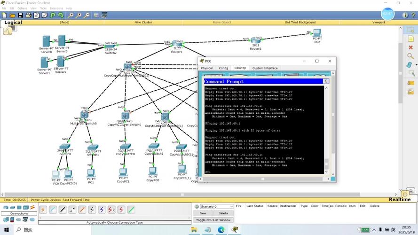418x235 pixels.
Task: Select the 2950-24 Switch2 device
Action: [110, 46]
